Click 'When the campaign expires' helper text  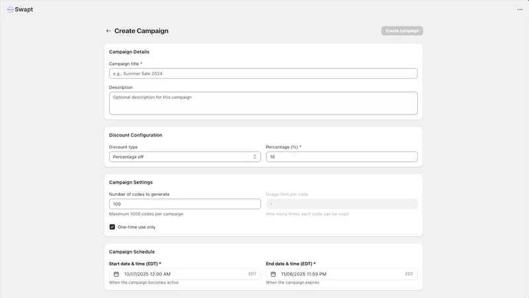tap(292, 283)
